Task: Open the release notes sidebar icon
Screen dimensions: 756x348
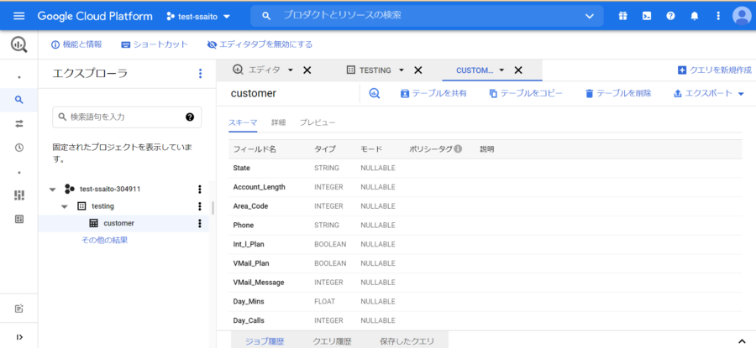Action: click(x=18, y=308)
